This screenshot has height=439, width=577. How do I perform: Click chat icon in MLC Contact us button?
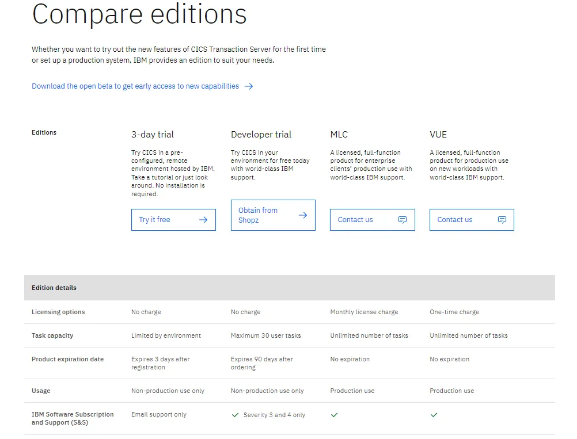pos(403,220)
